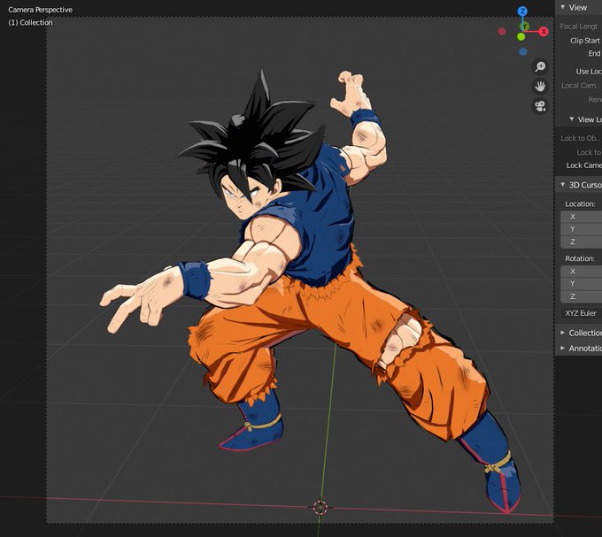Expand the Annotations panel
The width and height of the screenshot is (602, 537).
[x=562, y=348]
